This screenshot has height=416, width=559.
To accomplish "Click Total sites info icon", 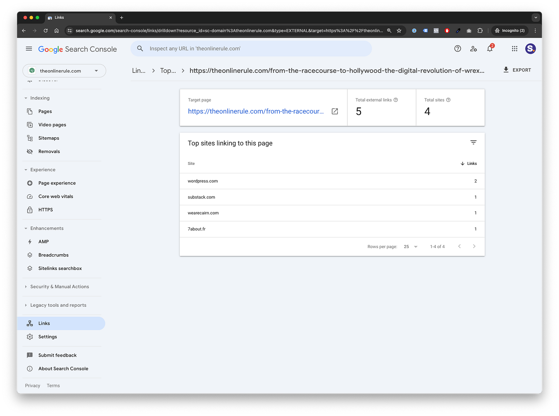I will tap(448, 100).
